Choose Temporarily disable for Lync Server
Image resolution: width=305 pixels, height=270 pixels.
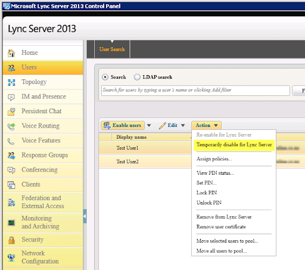coord(234,145)
